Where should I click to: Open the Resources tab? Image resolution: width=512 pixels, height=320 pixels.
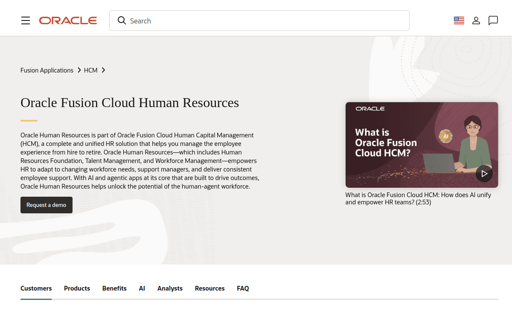pyautogui.click(x=209, y=288)
